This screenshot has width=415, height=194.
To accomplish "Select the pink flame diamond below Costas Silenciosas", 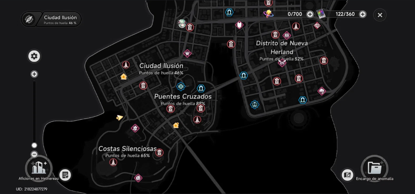I will click(138, 178).
